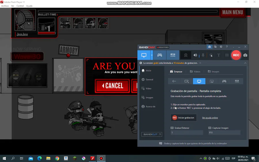Click the ARMORY sign in game
Screen dimensions: 259x162
[68, 50]
